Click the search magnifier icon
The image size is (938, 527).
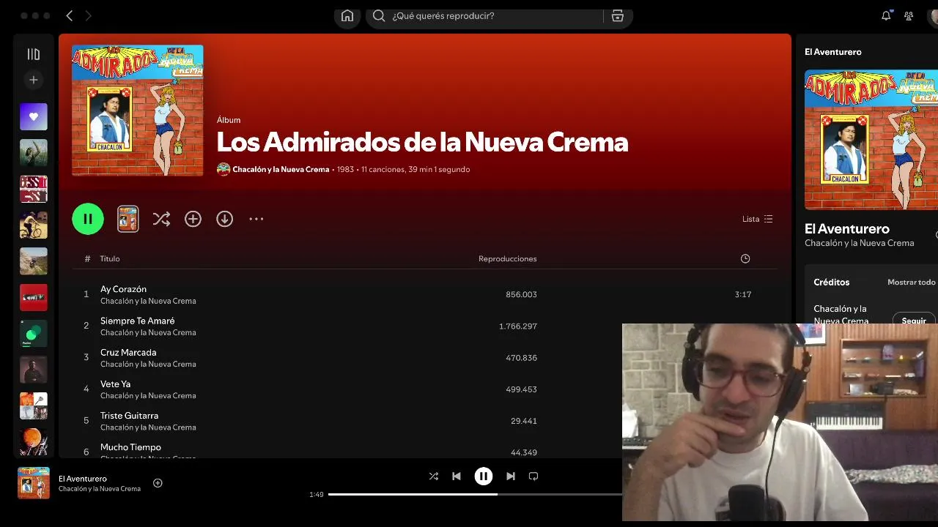(x=379, y=15)
